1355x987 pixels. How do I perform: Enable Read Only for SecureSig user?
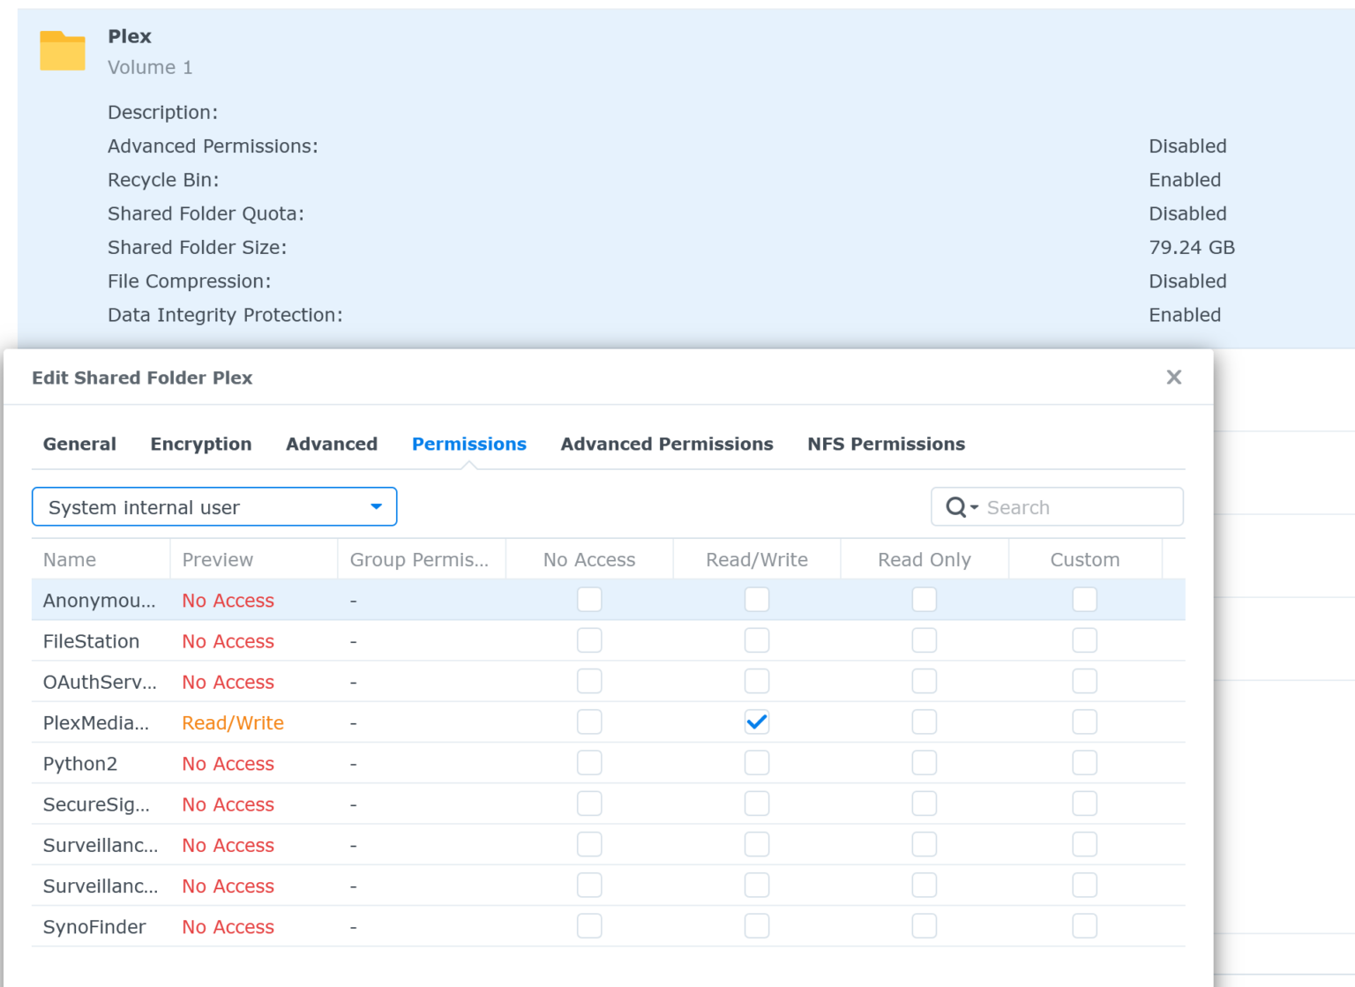coord(925,804)
